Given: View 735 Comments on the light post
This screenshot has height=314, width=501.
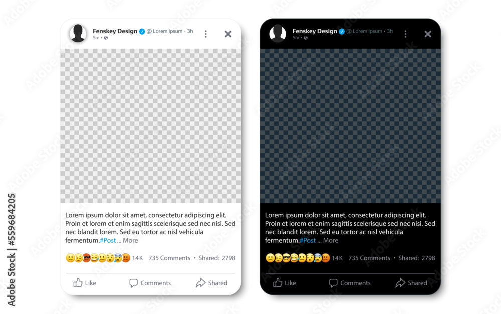Looking at the screenshot, I should [x=169, y=258].
